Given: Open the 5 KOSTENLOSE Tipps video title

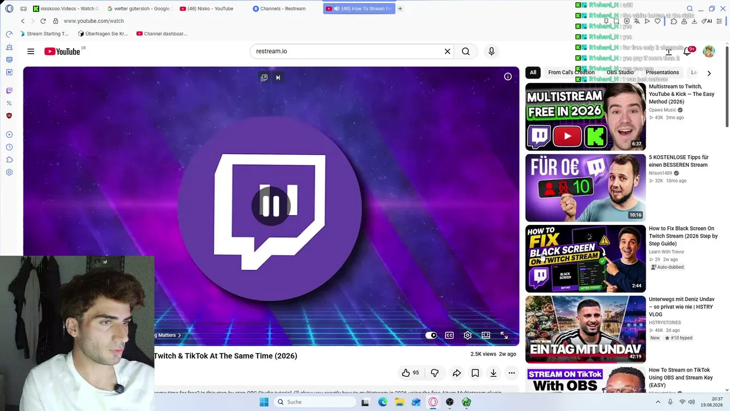Looking at the screenshot, I should 679,161.
